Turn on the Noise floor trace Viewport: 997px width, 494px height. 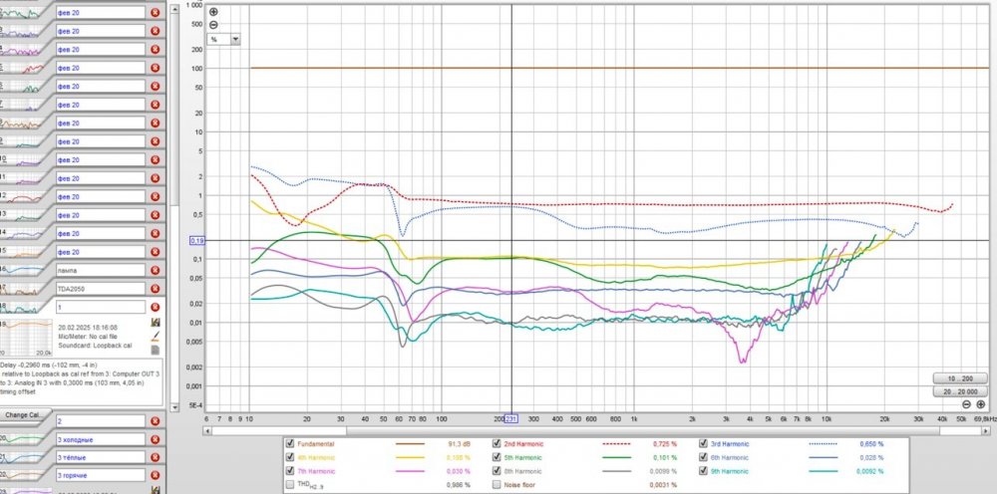pyautogui.click(x=498, y=484)
